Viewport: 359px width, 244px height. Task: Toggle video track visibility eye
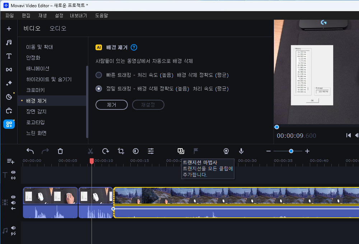pyautogui.click(x=13, y=197)
